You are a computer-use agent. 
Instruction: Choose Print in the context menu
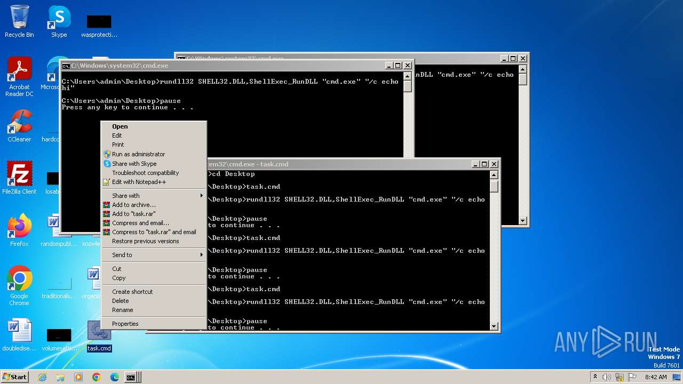153,145
